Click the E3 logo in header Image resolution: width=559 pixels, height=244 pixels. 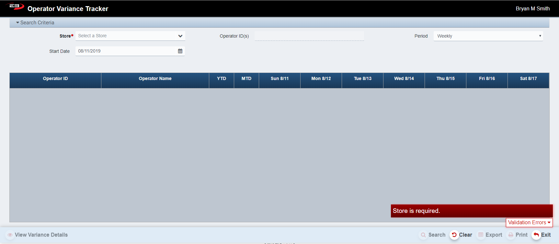[x=15, y=6]
